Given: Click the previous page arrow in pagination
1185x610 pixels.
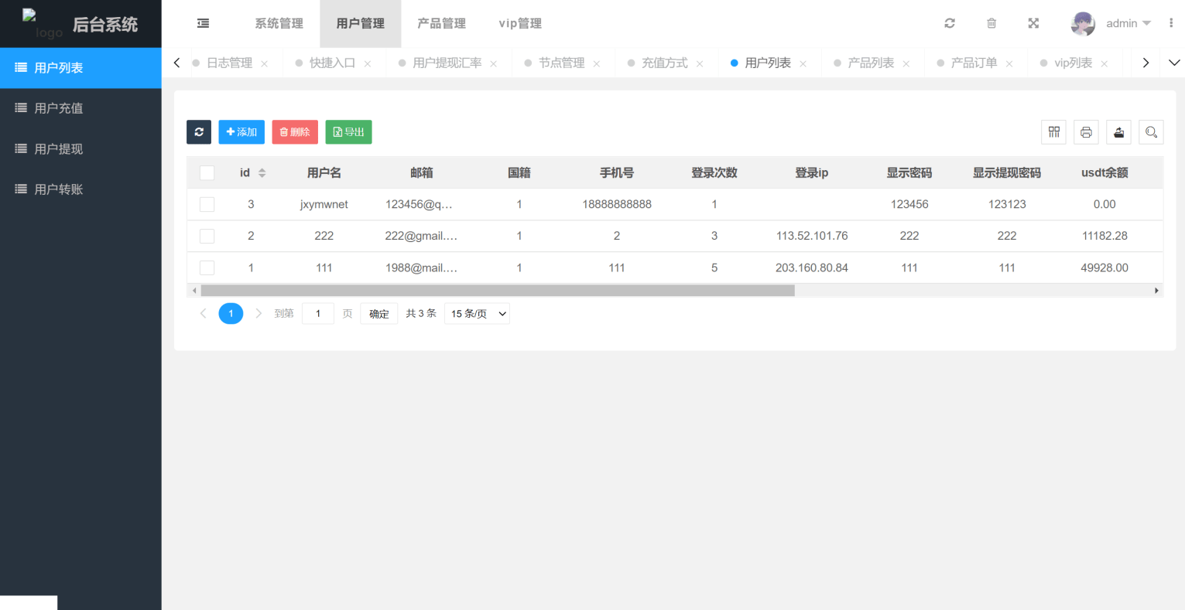Looking at the screenshot, I should coord(204,313).
